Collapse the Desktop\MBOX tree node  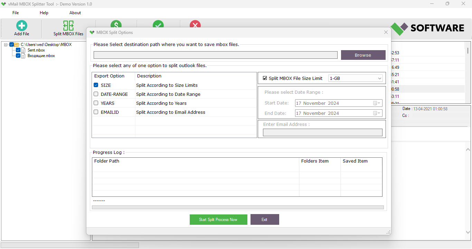click(6, 45)
